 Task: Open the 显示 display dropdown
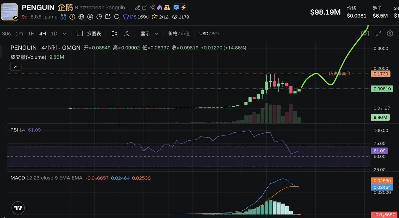point(149,34)
